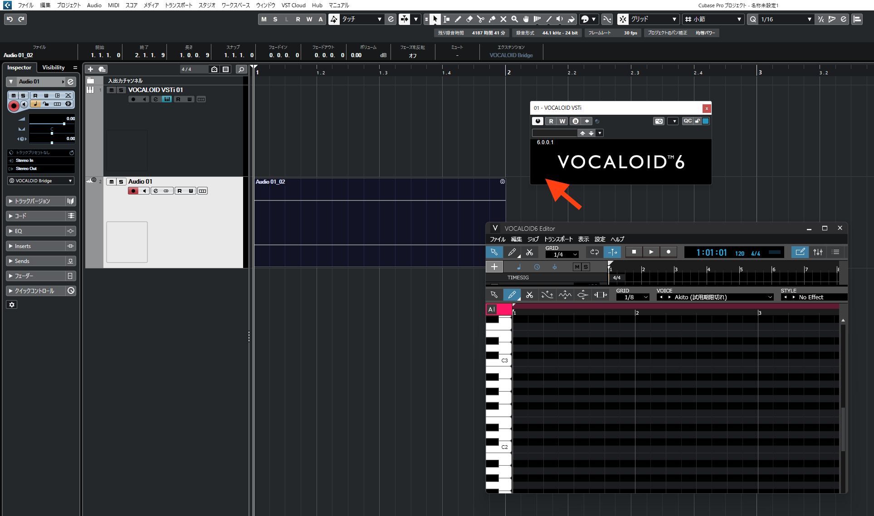Solo the Audio 01 track
Screen dimensions: 874x516
121,181
